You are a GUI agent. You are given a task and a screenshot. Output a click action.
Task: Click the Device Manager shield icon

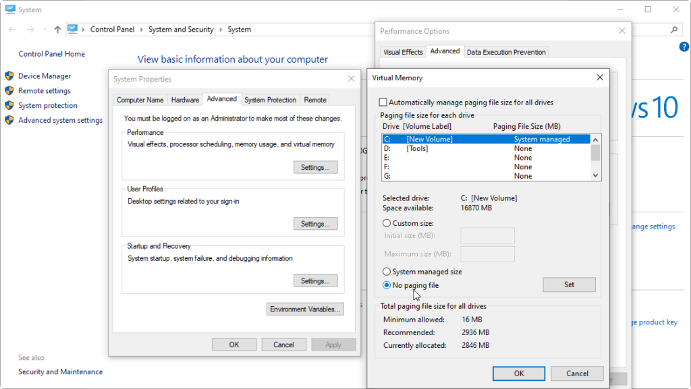(9, 76)
